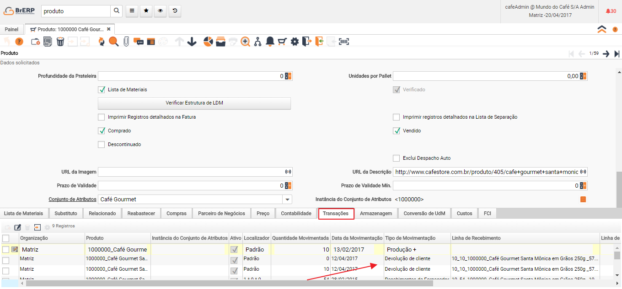The image size is (622, 289).
Task: Open the pie chart report icon
Action: click(x=208, y=42)
